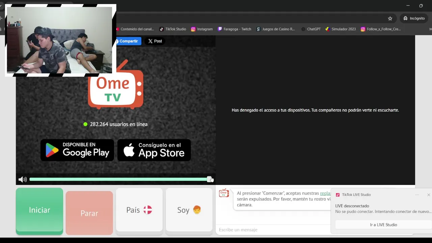Viewport: 432px width, 243px height.
Task: Click the volume slider handle
Action: [209, 179]
